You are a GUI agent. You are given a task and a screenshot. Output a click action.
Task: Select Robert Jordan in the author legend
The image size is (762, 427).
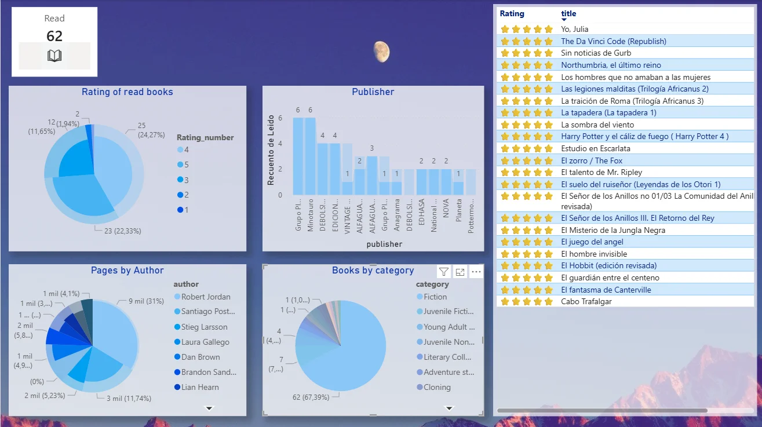(x=206, y=297)
